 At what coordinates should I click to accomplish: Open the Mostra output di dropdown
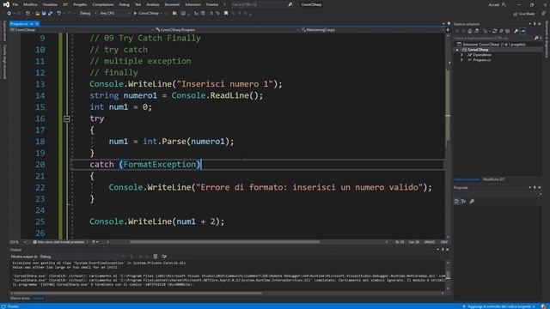coord(82,257)
